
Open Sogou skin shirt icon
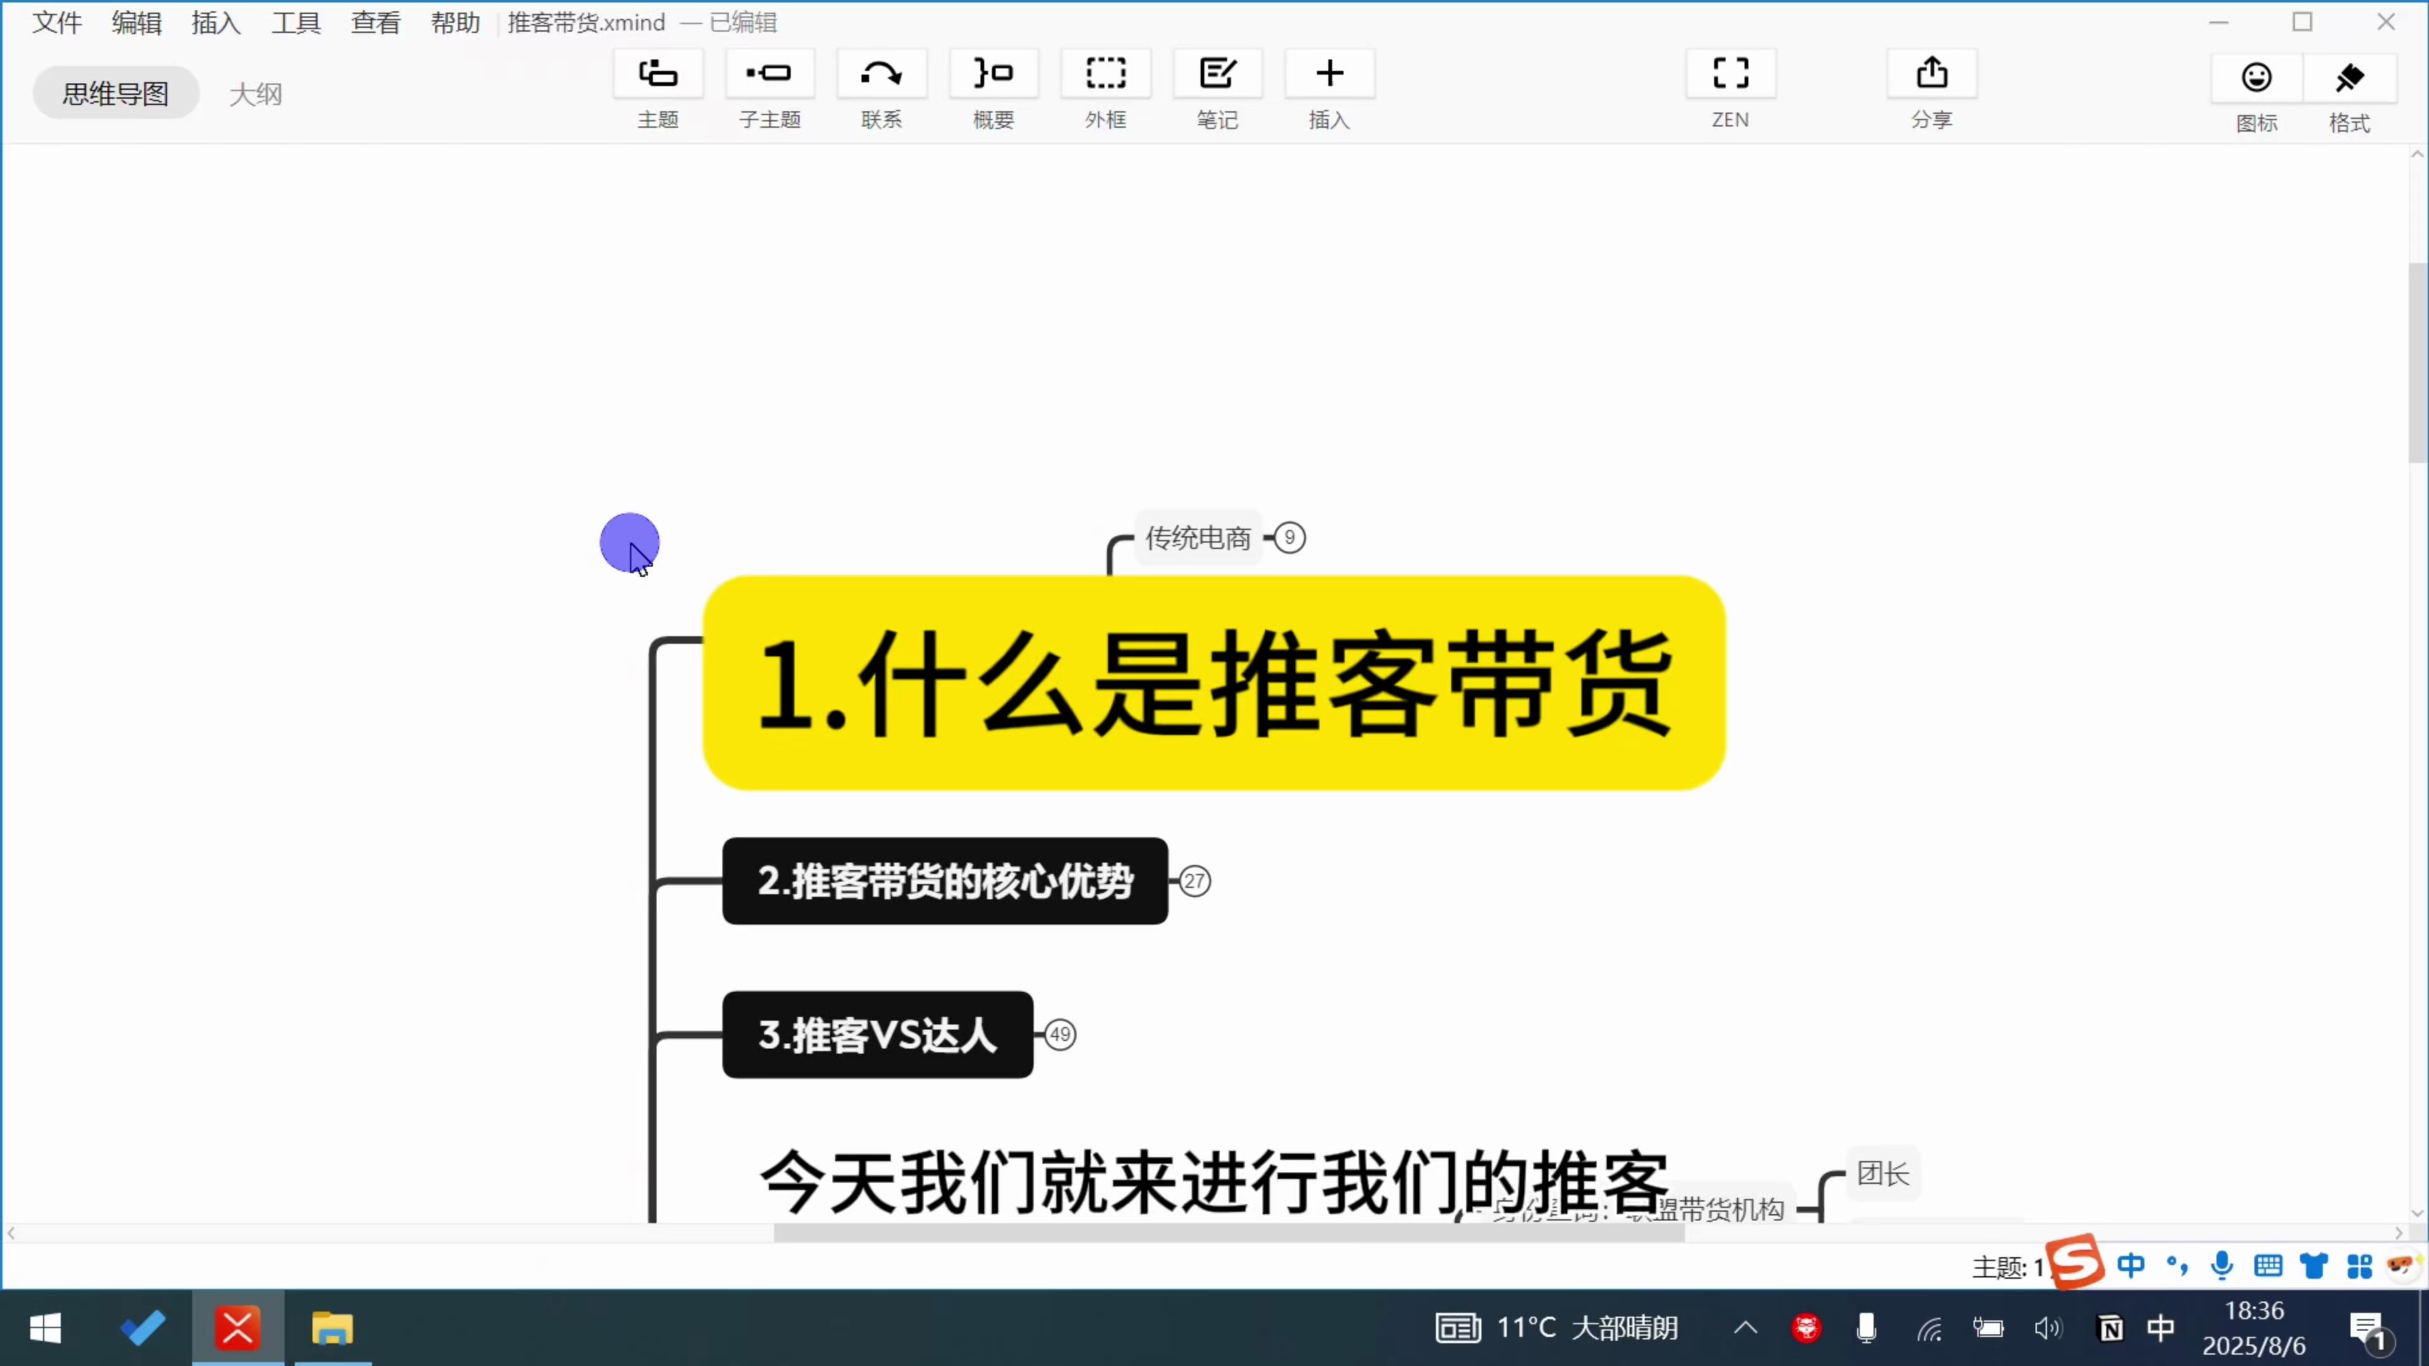(2314, 1265)
